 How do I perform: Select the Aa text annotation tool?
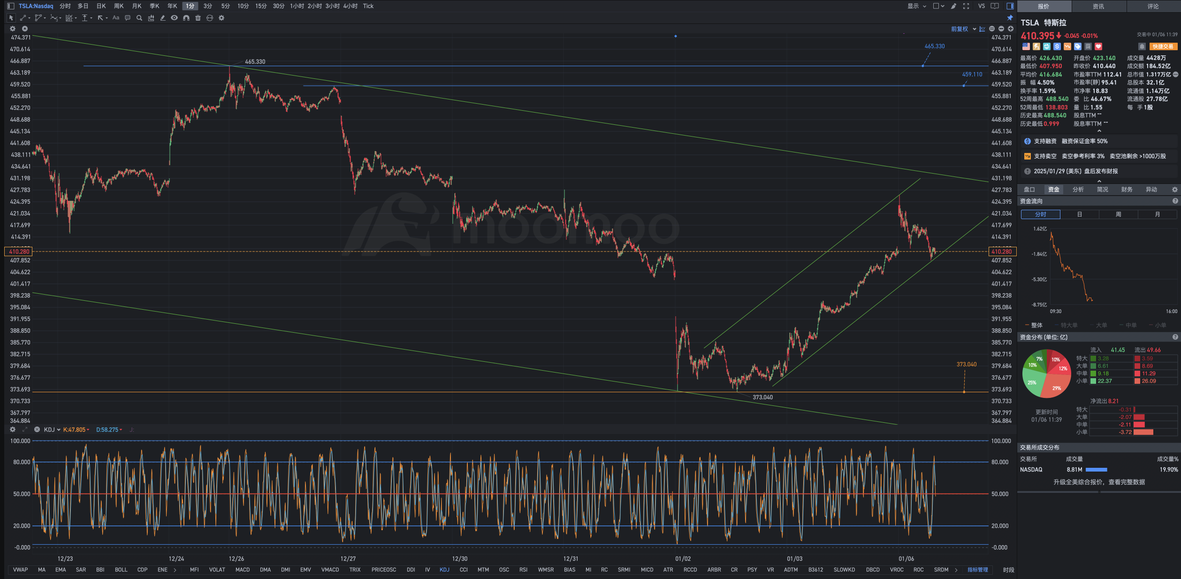click(116, 18)
